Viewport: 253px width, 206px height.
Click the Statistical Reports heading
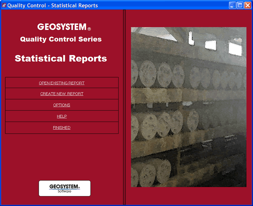point(61,59)
